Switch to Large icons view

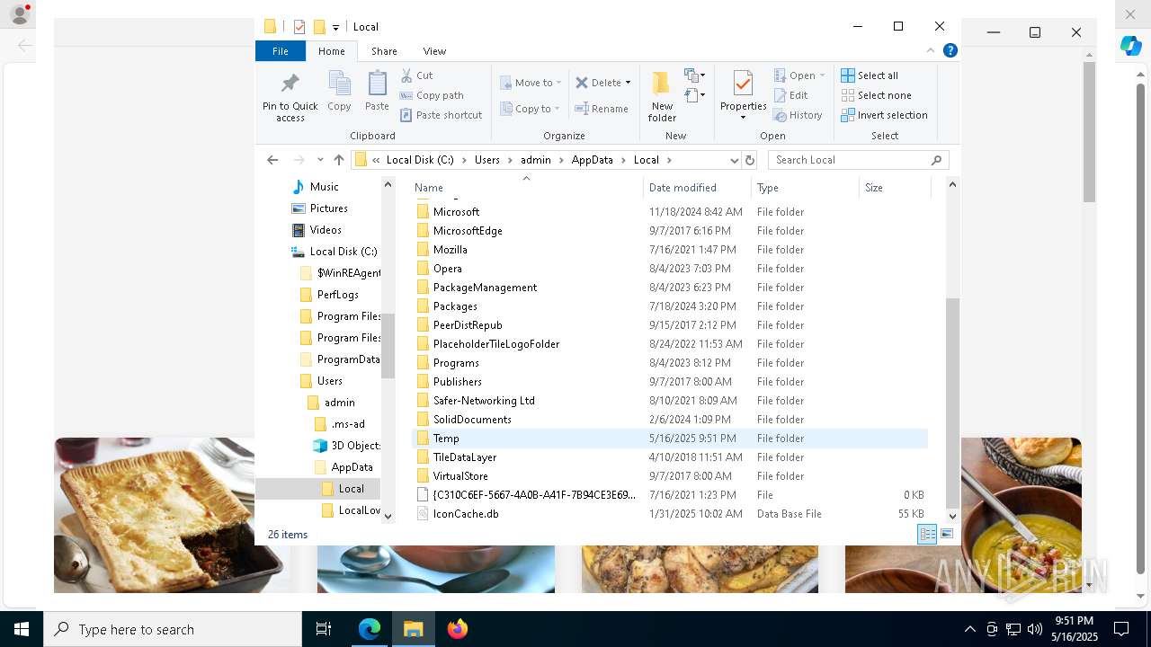tap(947, 534)
